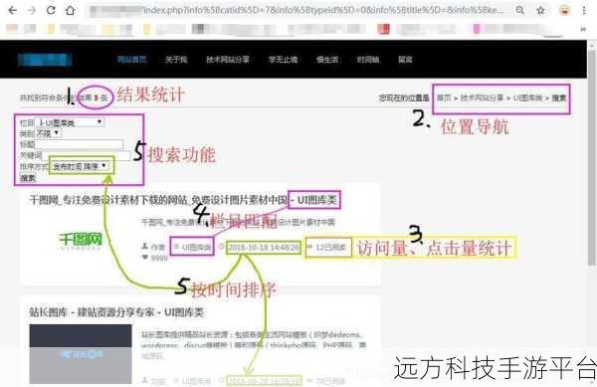Viewport: 597px width, 387px height.
Task: Open the 技术网站分享 nav item
Action: coord(228,60)
